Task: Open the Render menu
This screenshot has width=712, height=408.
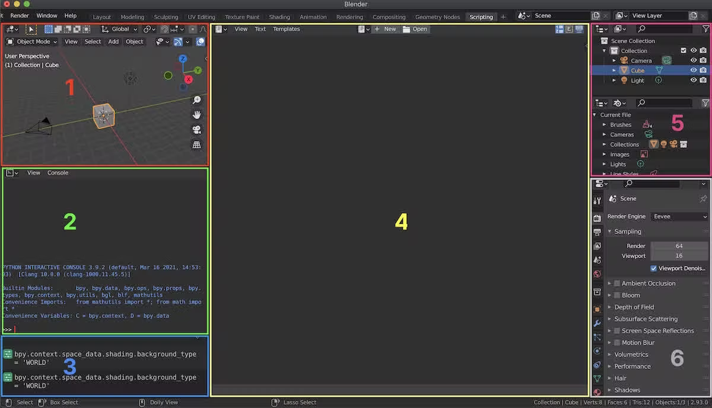Action: tap(20, 15)
